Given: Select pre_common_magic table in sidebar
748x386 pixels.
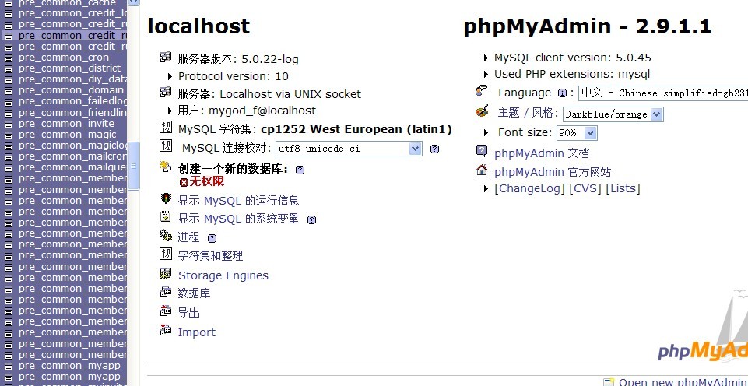Looking at the screenshot, I should [67, 135].
